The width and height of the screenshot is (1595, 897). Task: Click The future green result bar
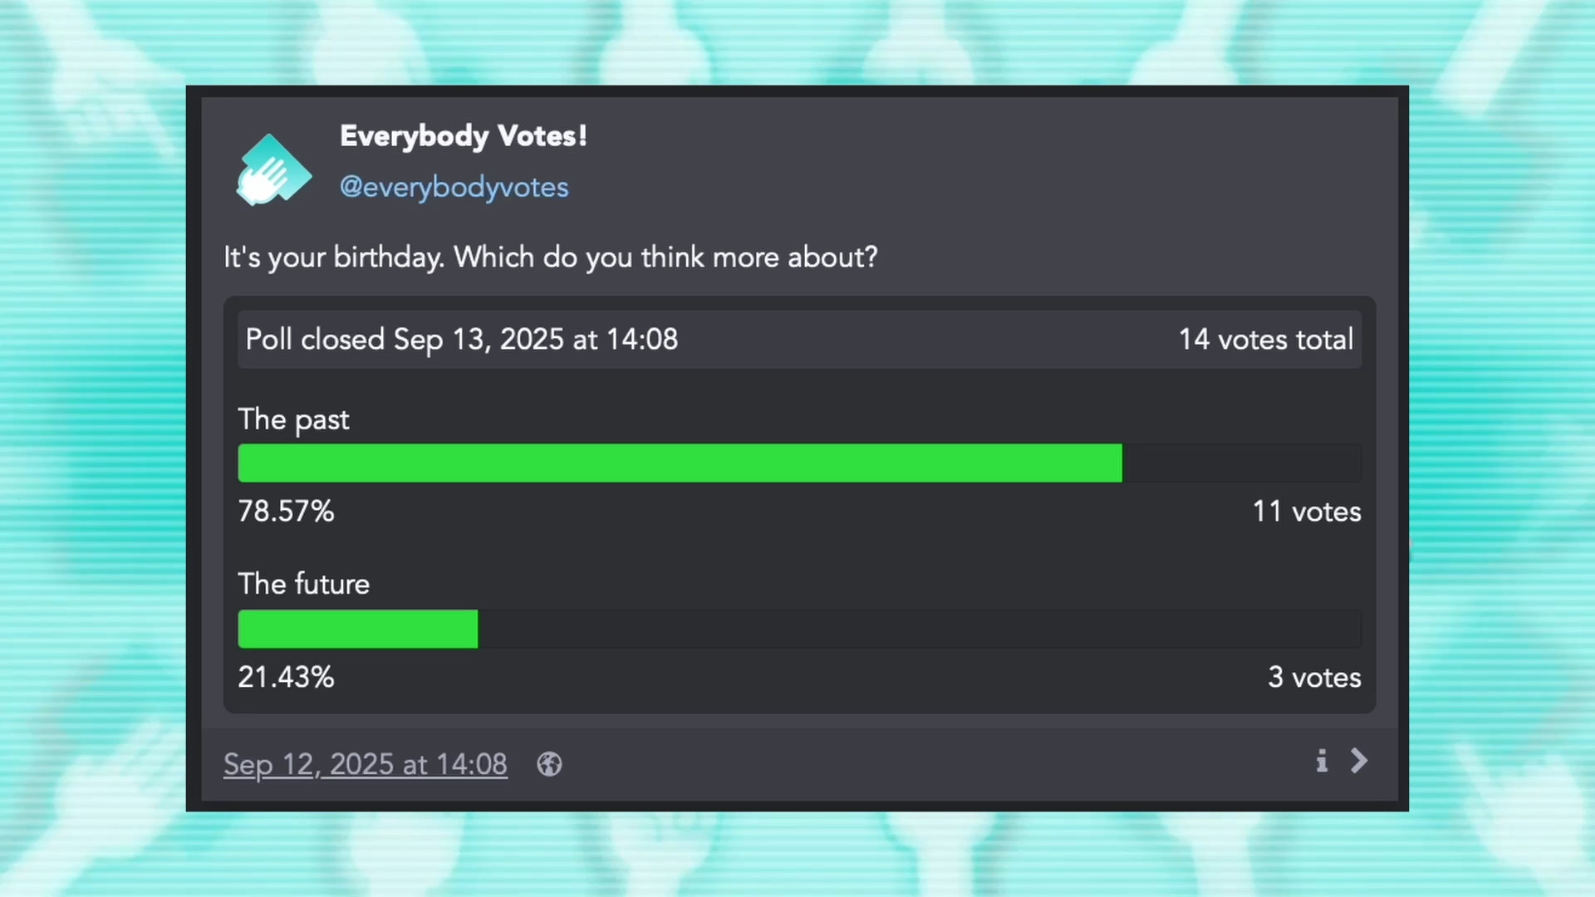coord(358,629)
